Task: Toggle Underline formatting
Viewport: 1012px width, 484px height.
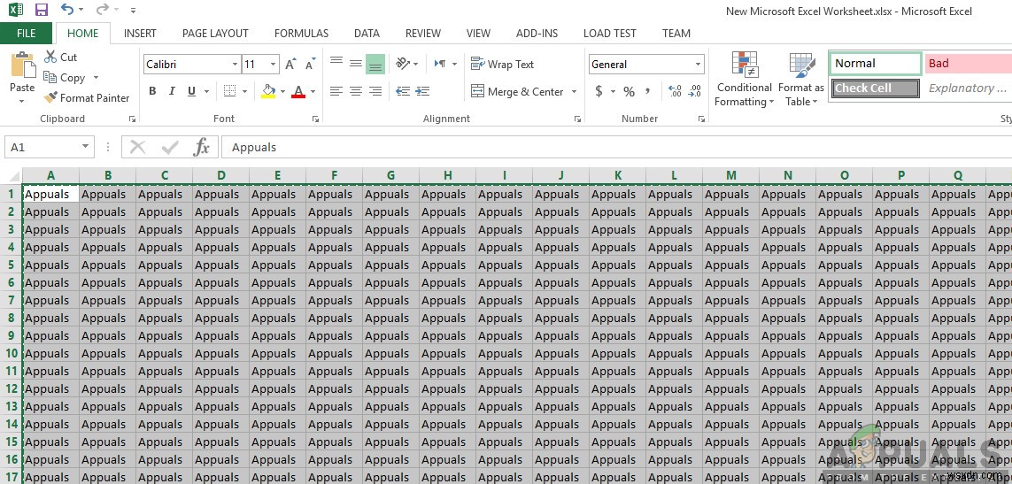Action: pos(191,92)
